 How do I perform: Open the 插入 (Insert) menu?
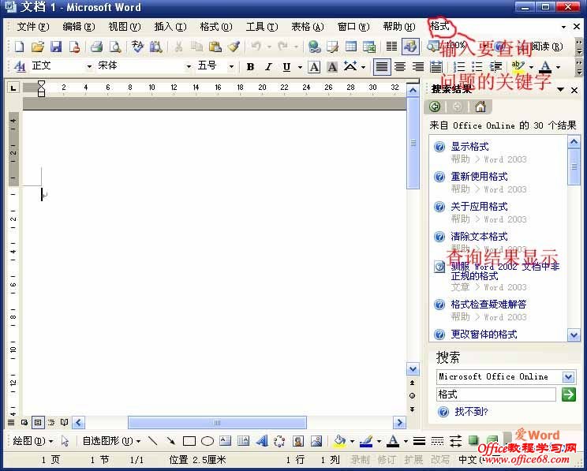[169, 27]
